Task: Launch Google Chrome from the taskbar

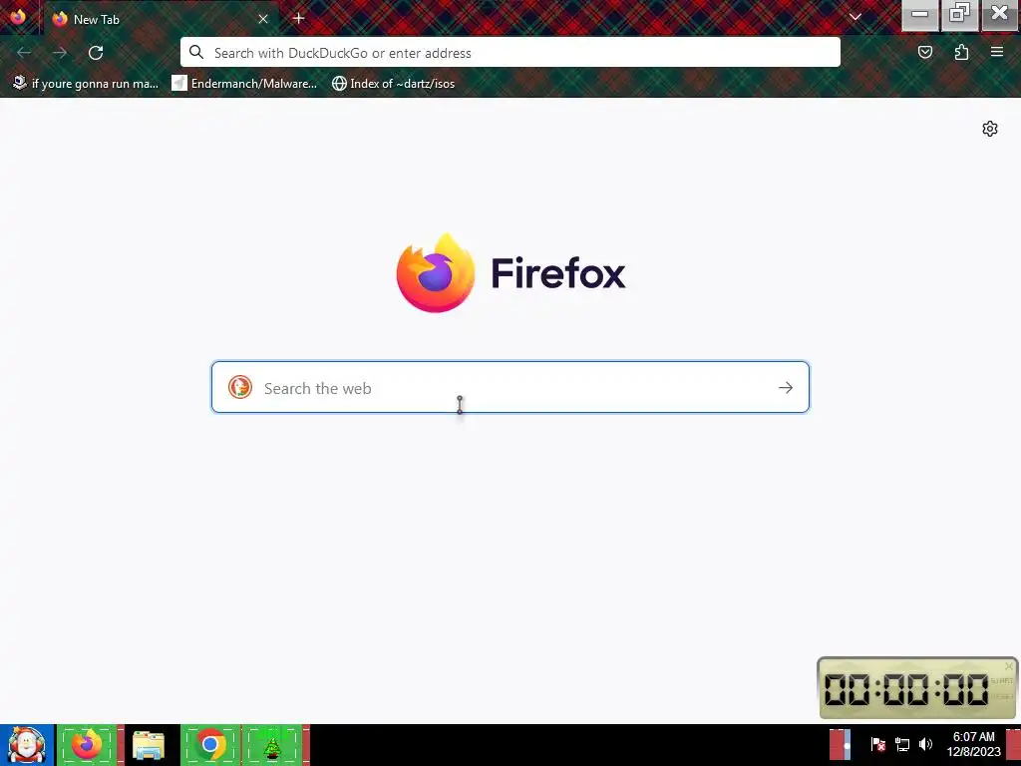Action: tap(210, 745)
